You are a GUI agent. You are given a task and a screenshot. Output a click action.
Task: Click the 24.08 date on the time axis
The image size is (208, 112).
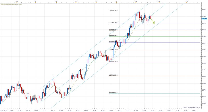pyautogui.click(x=152, y=110)
